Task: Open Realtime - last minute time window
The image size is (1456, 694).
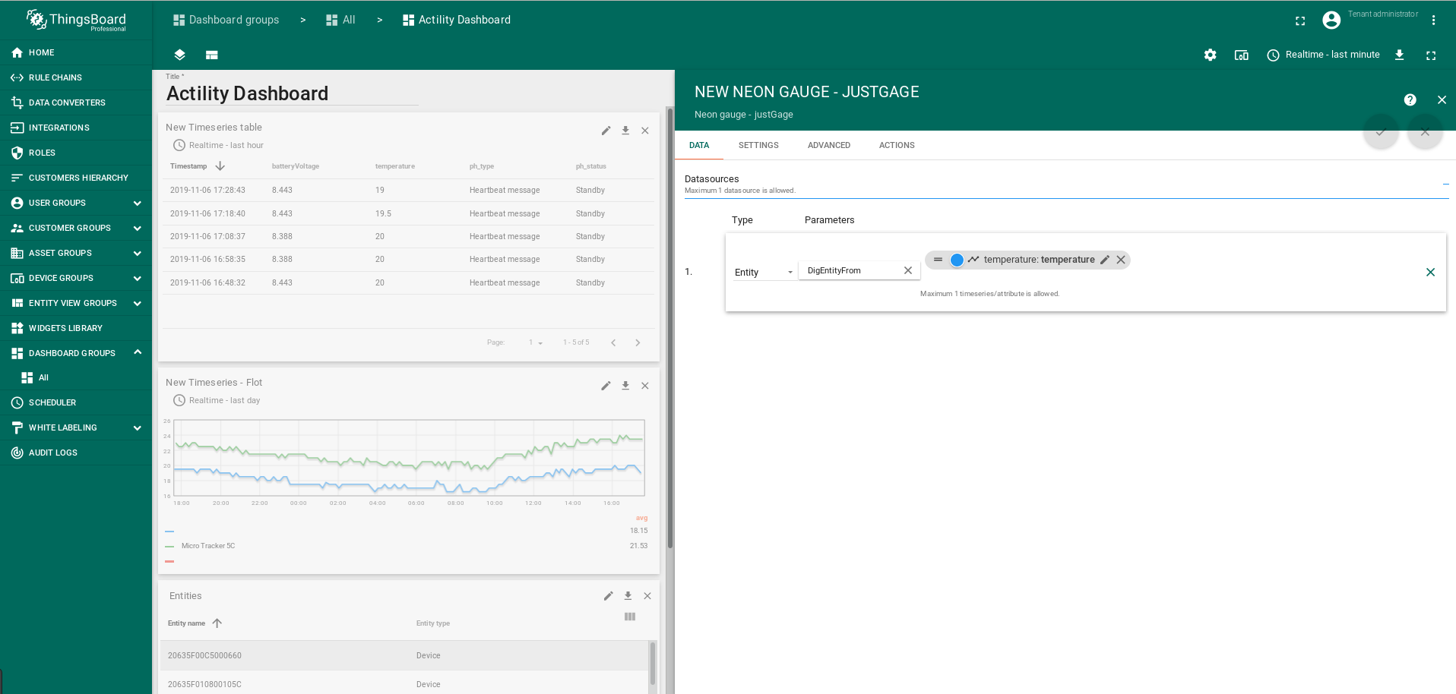Action: (x=1323, y=55)
